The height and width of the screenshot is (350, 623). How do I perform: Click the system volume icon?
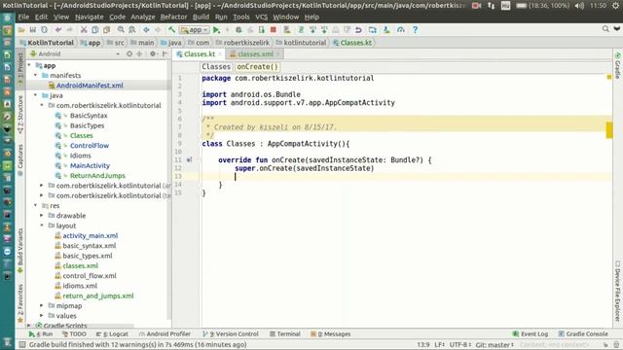coord(579,6)
